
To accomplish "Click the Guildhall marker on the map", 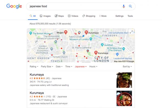I will click(102, 45).
